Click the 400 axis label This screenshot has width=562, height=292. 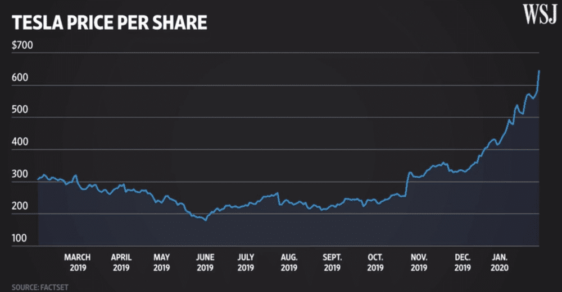(20, 142)
